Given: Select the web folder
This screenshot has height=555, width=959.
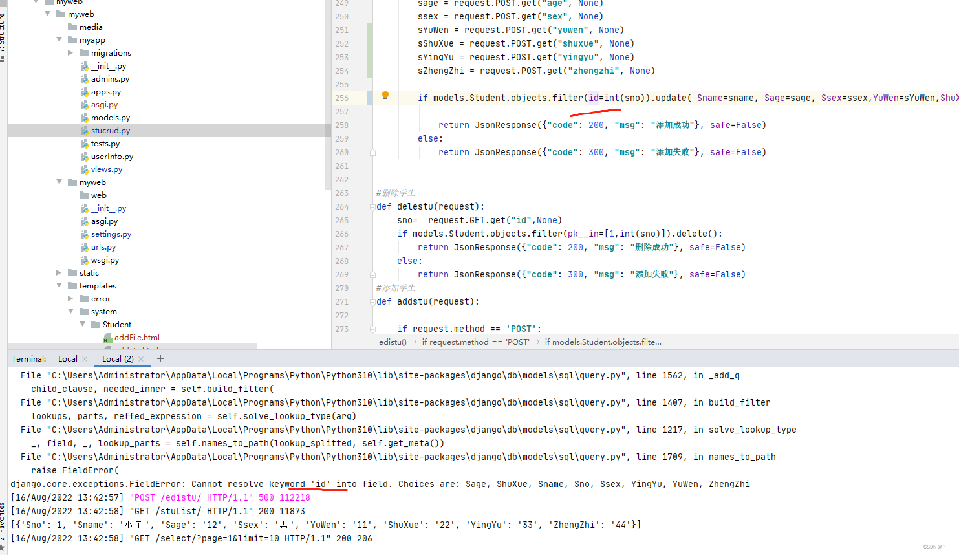Looking at the screenshot, I should click(x=98, y=195).
